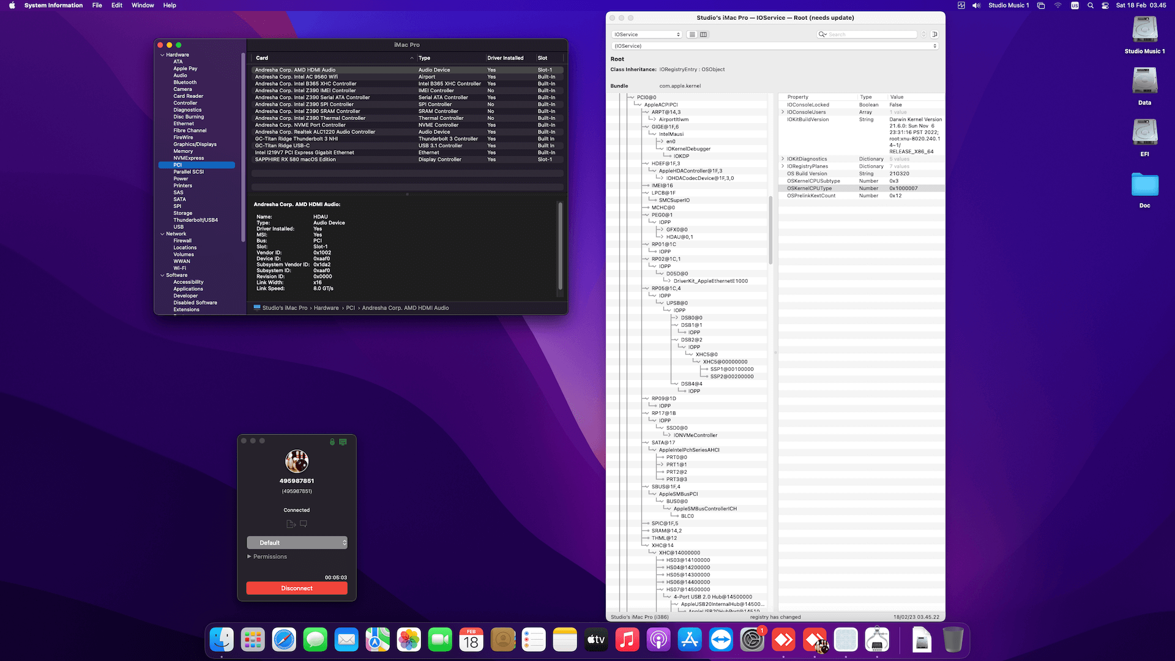
Task: Select the column view icon in IORegistryExplorer toolbar
Action: pyautogui.click(x=703, y=34)
